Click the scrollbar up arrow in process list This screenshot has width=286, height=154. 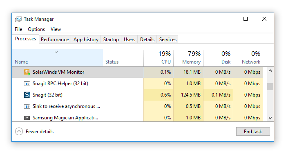(x=270, y=71)
